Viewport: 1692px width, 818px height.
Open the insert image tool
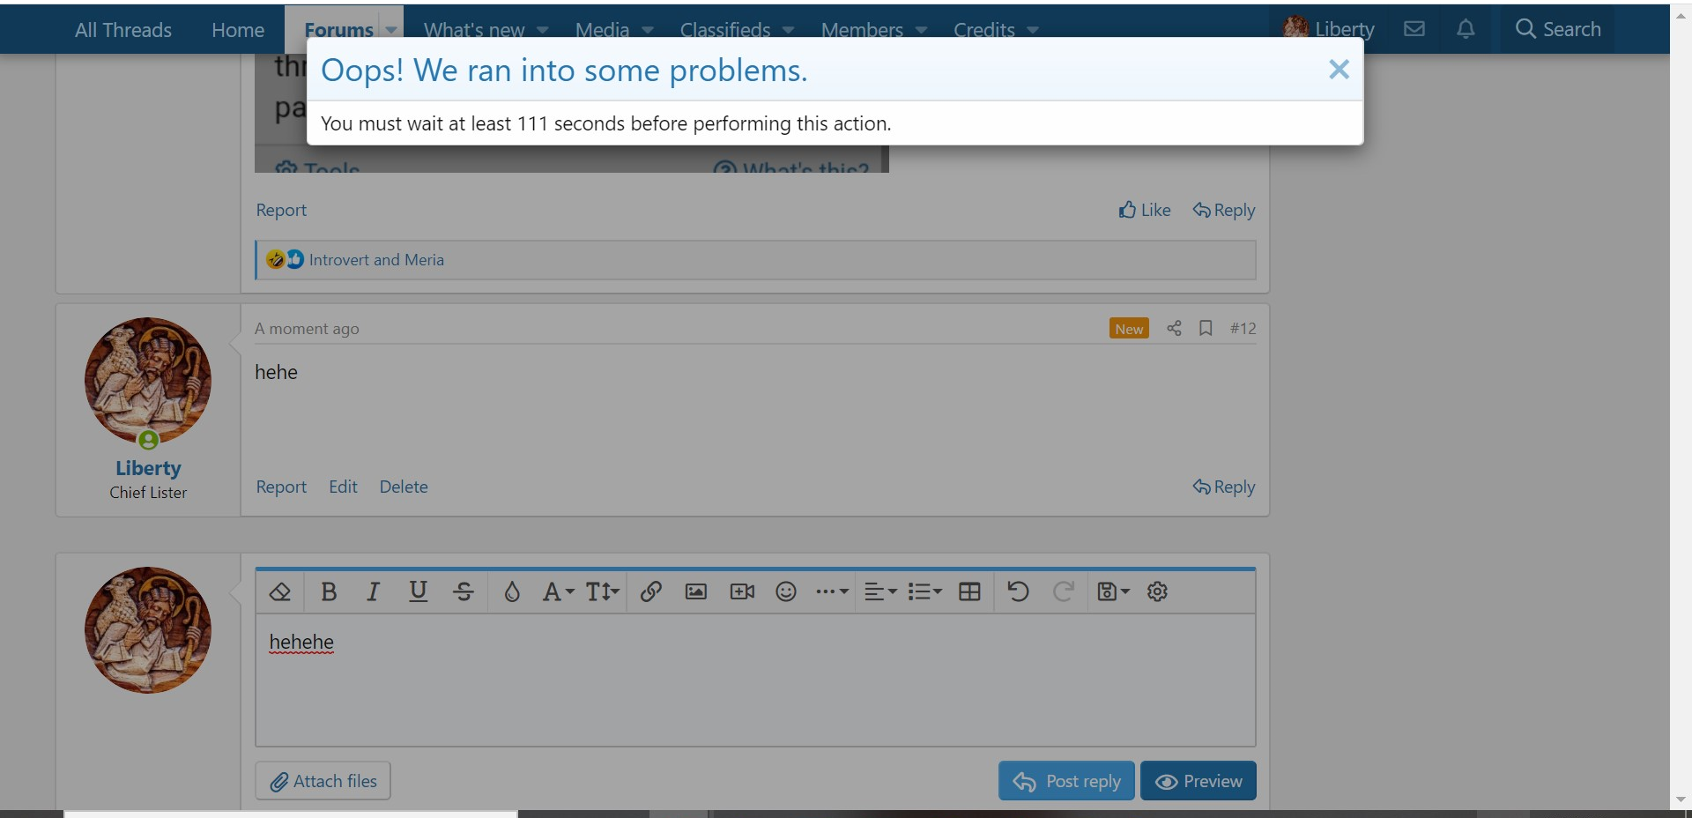point(695,591)
